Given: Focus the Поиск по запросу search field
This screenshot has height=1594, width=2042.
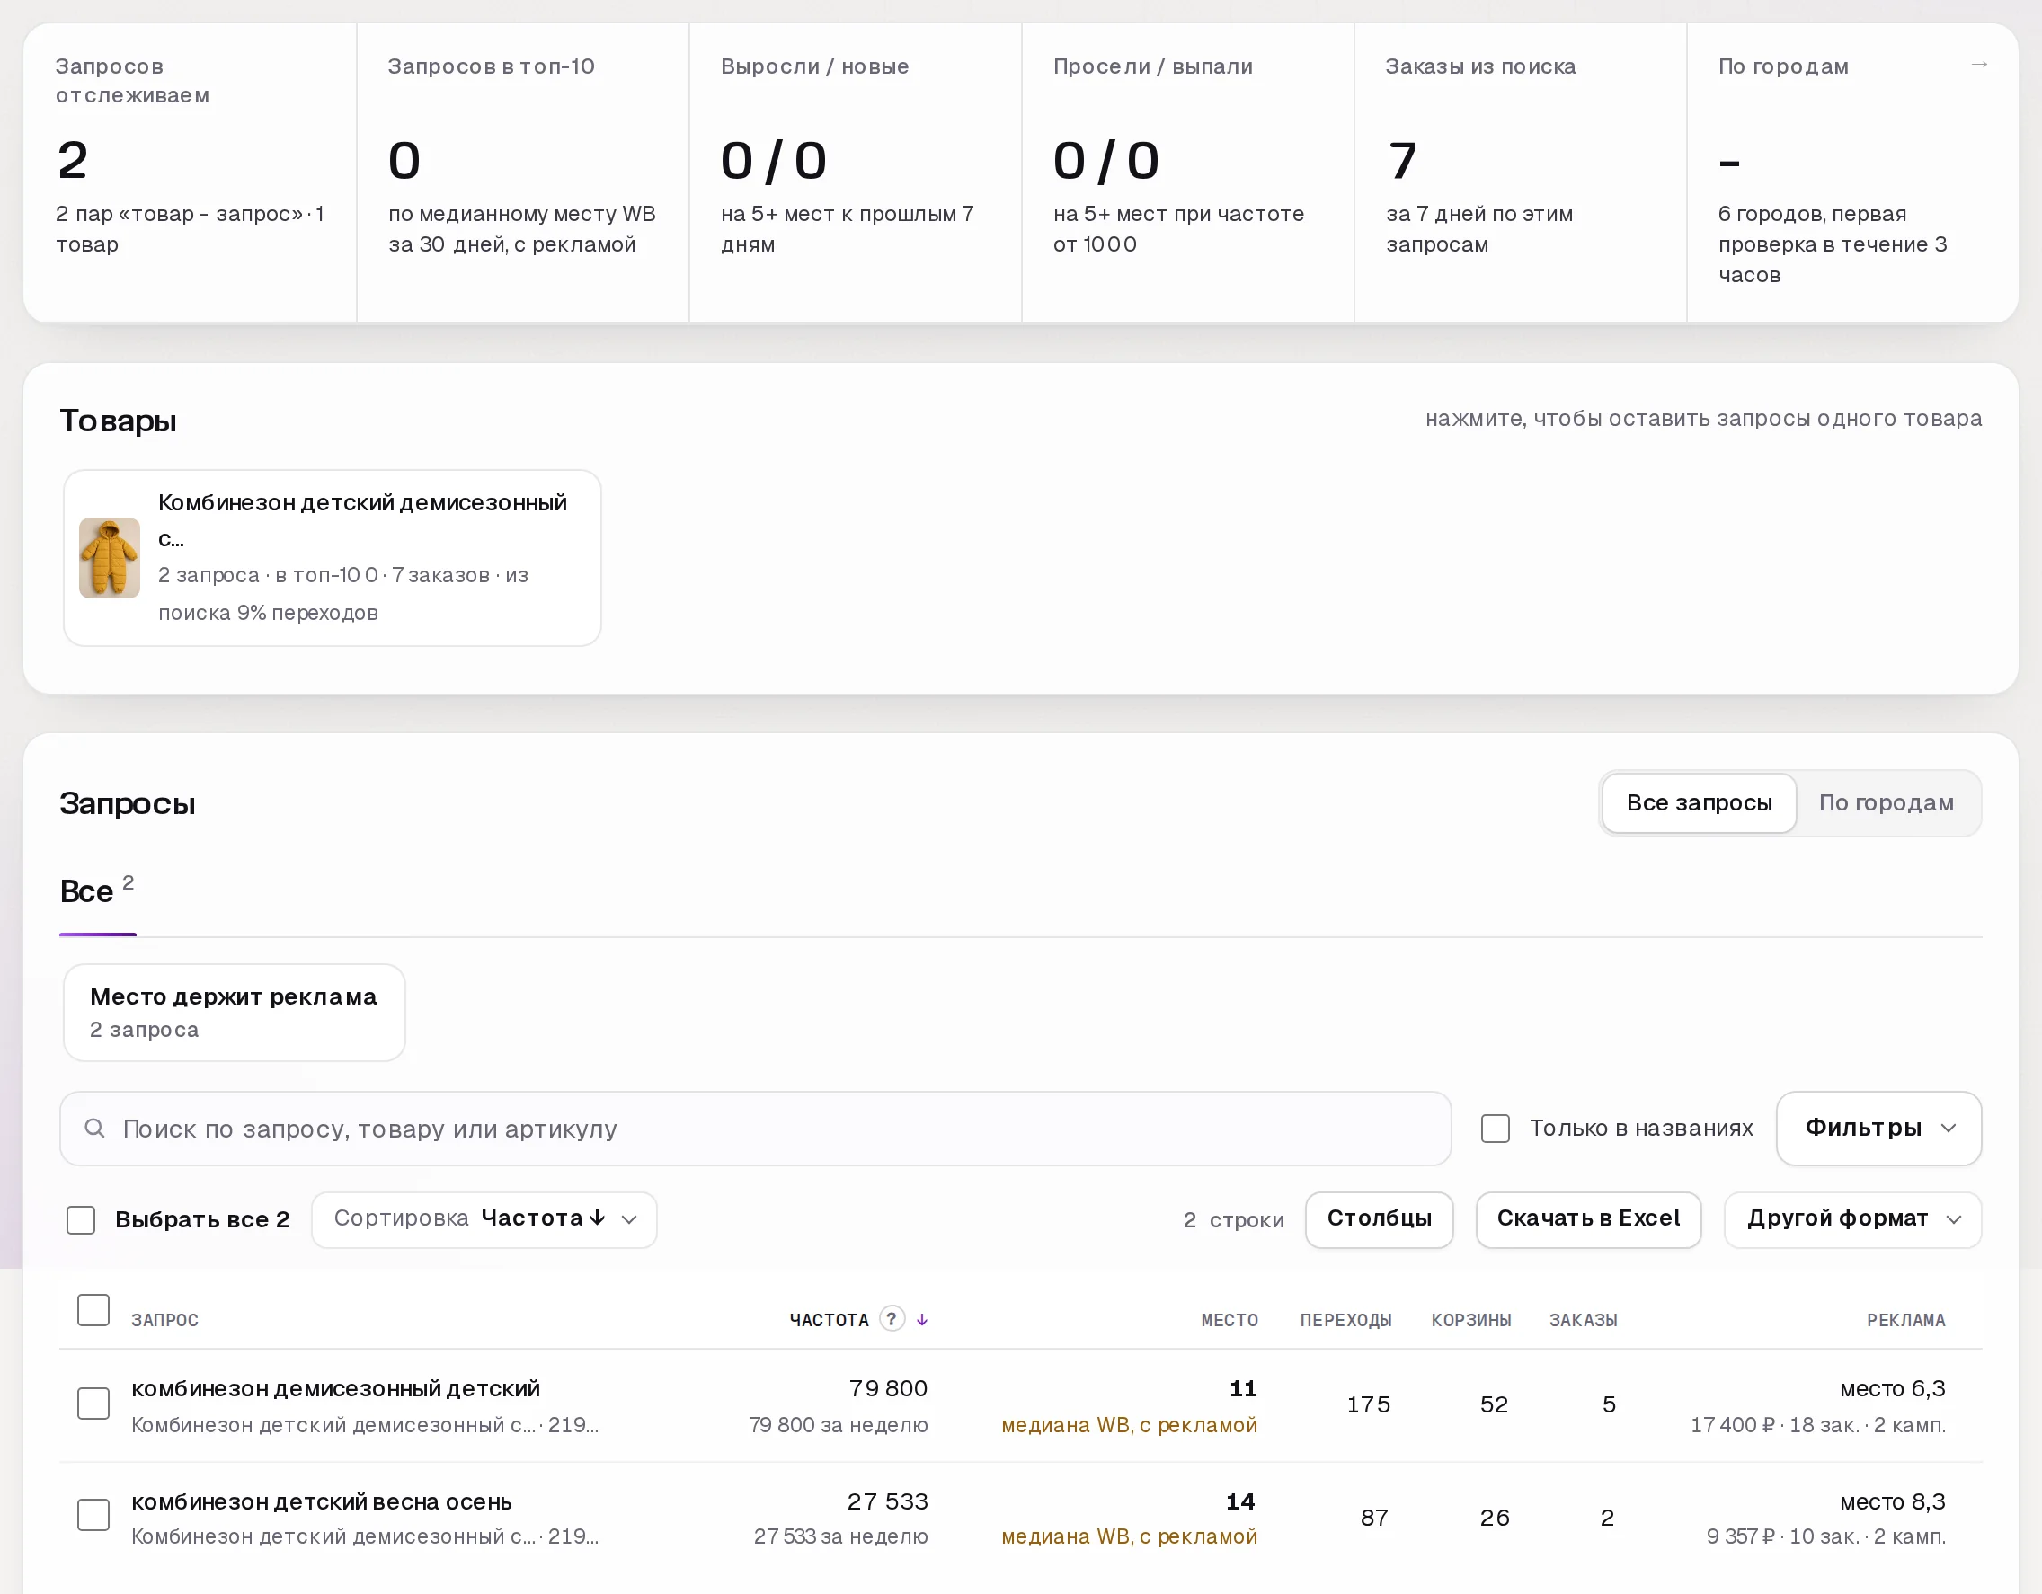Looking at the screenshot, I should pos(756,1128).
